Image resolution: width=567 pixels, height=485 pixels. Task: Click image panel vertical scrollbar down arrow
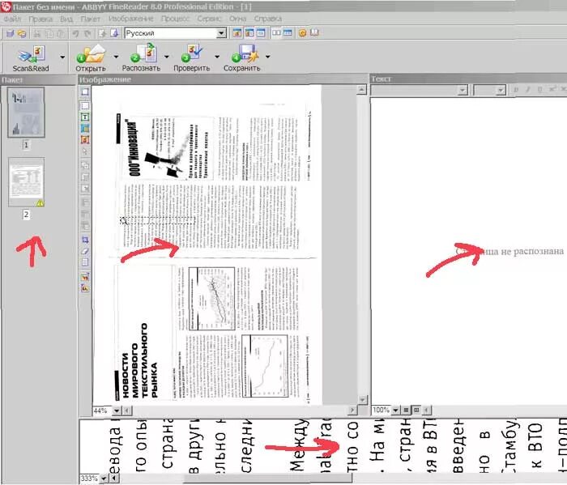click(x=362, y=400)
